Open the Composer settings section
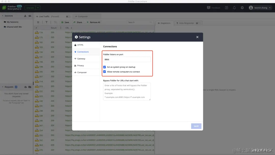The height and width of the screenshot is (155, 275). [x=86, y=72]
